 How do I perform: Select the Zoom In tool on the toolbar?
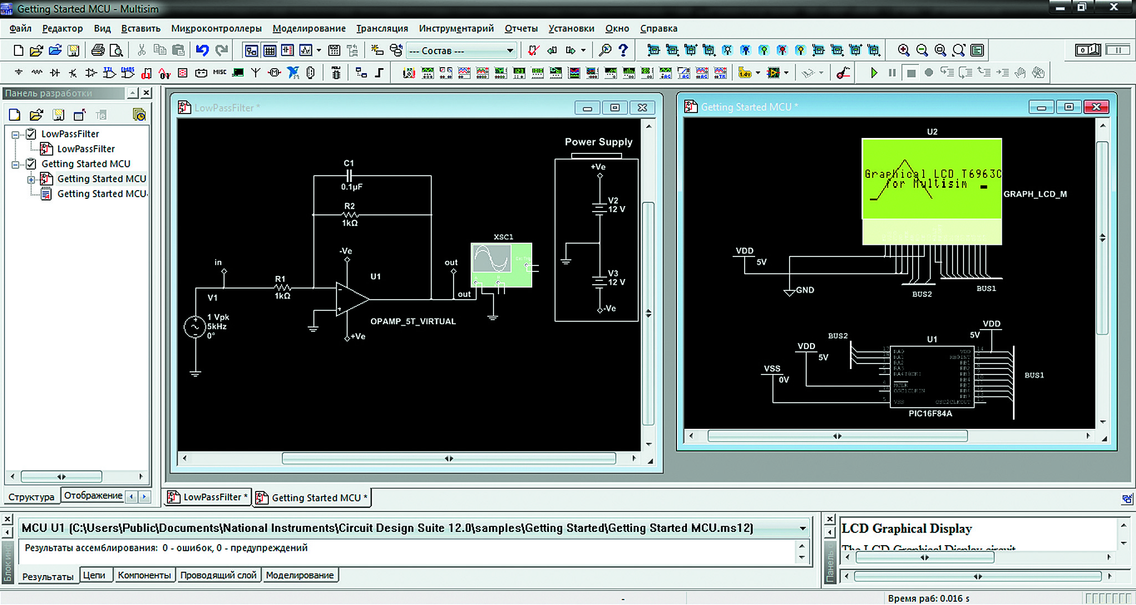904,50
